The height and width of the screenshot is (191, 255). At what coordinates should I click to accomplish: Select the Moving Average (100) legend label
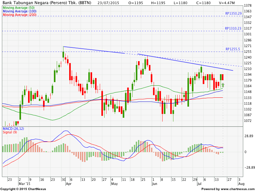click(19, 11)
